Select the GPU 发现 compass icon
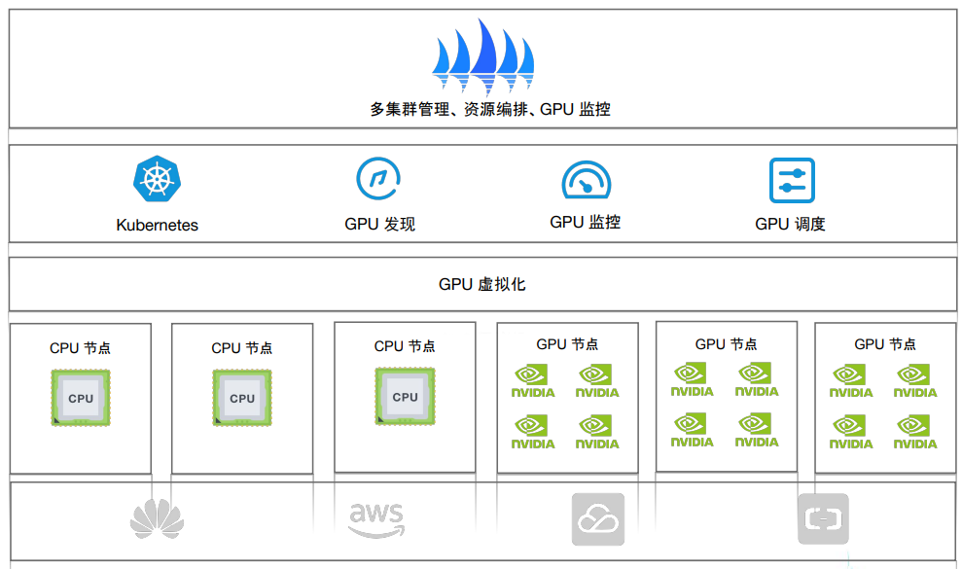This screenshot has width=962, height=569. (x=378, y=179)
